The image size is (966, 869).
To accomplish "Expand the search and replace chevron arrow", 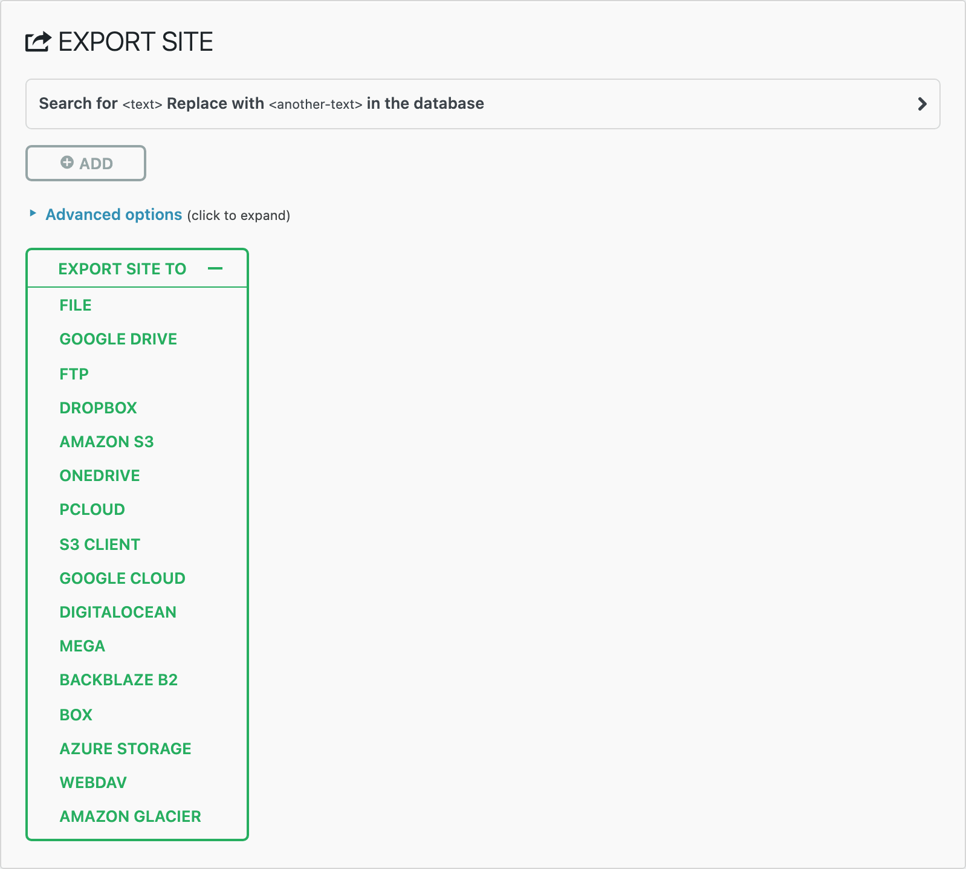I will [x=922, y=104].
